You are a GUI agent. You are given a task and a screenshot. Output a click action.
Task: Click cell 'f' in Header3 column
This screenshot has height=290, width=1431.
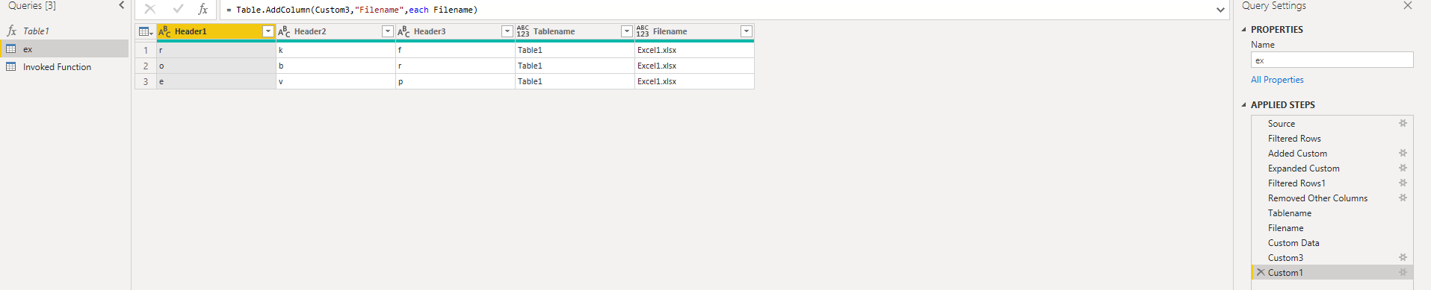455,50
